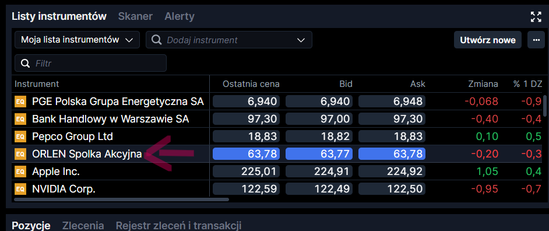Click the Filtr input field

point(90,63)
